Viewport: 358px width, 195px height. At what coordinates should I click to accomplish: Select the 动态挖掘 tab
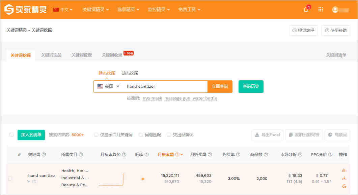point(130,73)
